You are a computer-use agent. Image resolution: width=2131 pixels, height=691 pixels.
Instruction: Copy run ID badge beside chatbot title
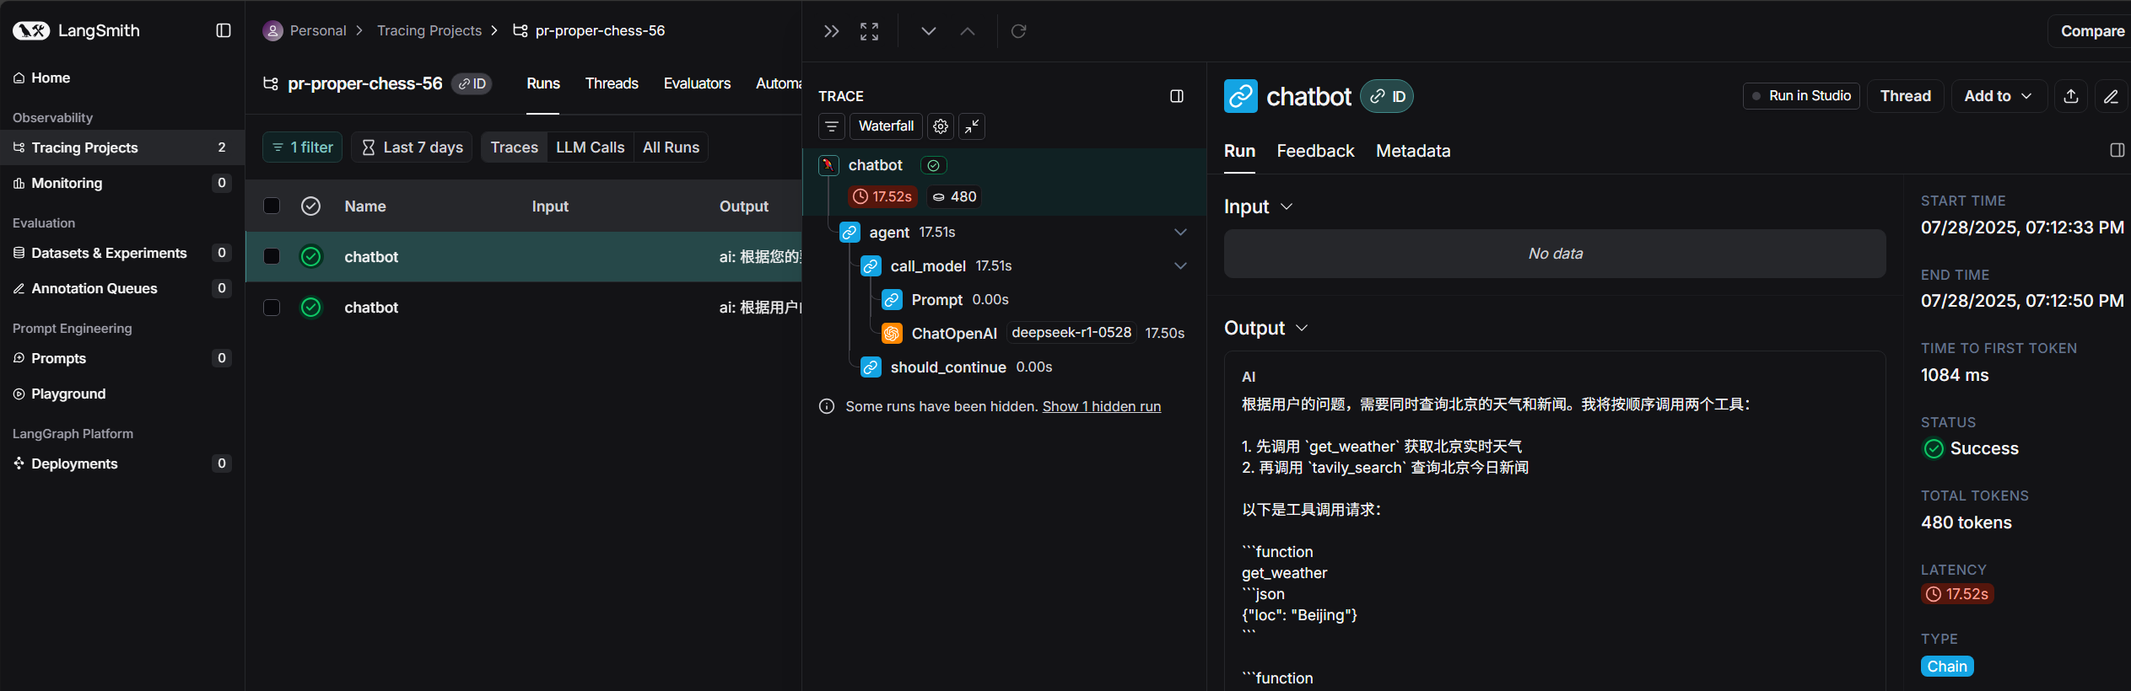[x=1387, y=97]
